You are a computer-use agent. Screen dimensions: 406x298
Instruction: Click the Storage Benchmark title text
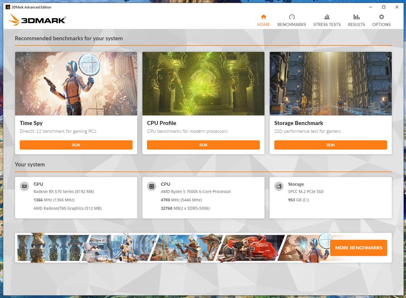298,123
